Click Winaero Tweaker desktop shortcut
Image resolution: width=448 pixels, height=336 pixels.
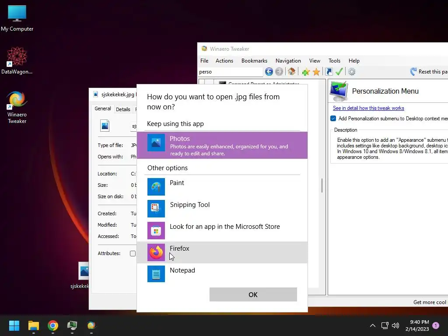click(x=17, y=108)
